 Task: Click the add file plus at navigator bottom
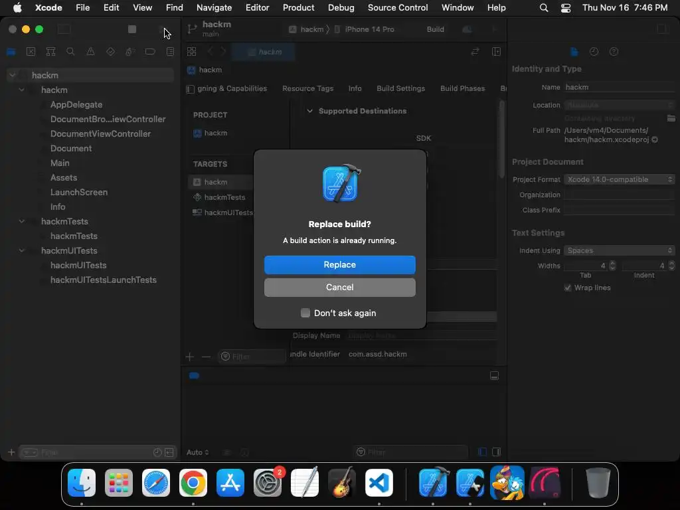point(11,452)
